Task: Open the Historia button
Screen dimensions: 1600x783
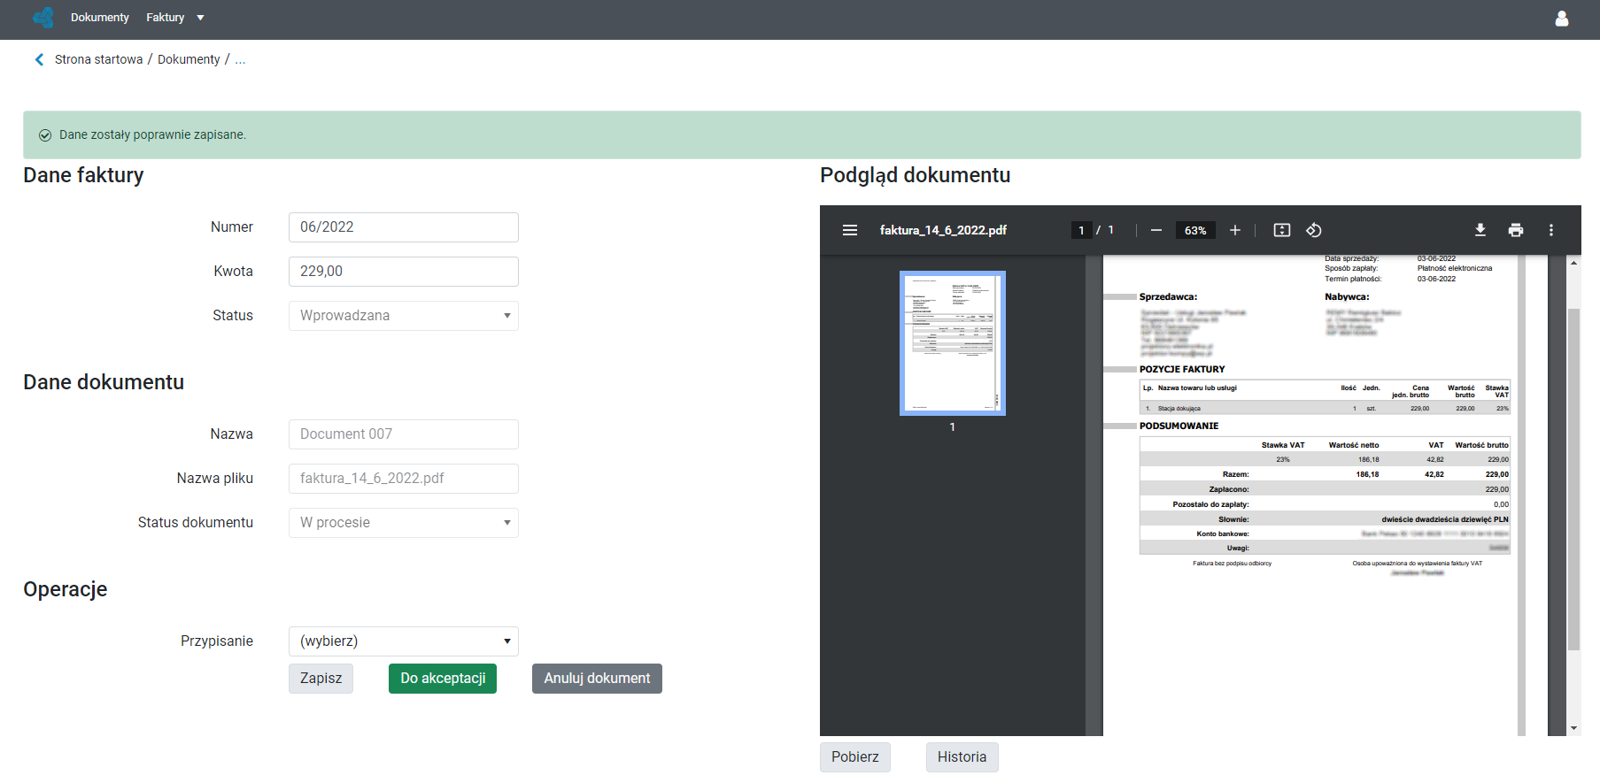Action: (962, 757)
